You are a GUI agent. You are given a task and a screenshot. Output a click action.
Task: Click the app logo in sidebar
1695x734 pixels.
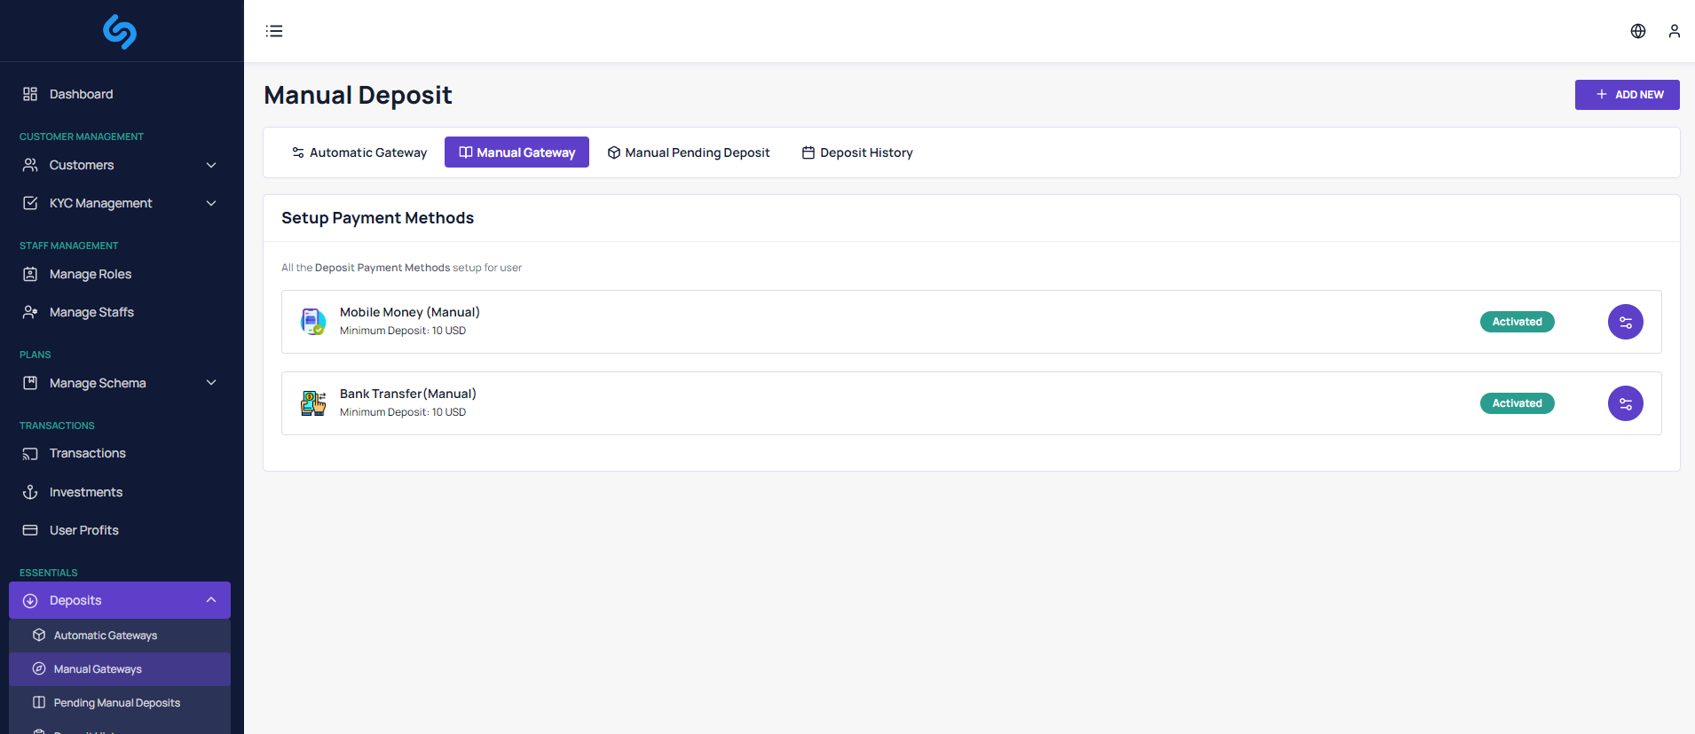click(x=120, y=32)
